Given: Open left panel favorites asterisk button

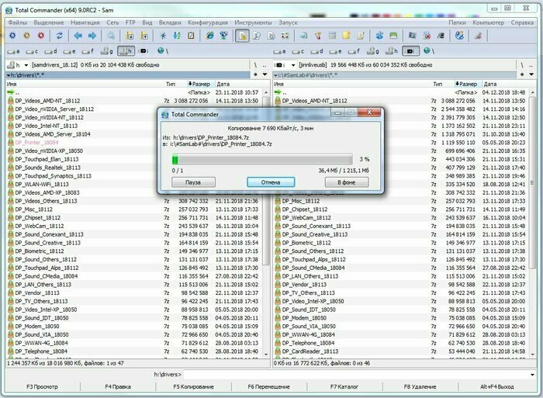Looking at the screenshot, I should pos(255,74).
